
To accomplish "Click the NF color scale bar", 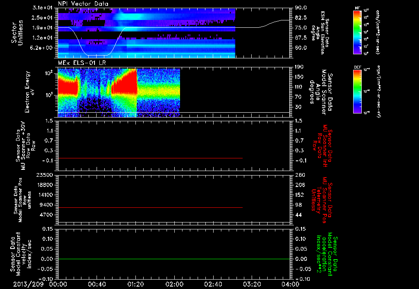I will [x=357, y=32].
